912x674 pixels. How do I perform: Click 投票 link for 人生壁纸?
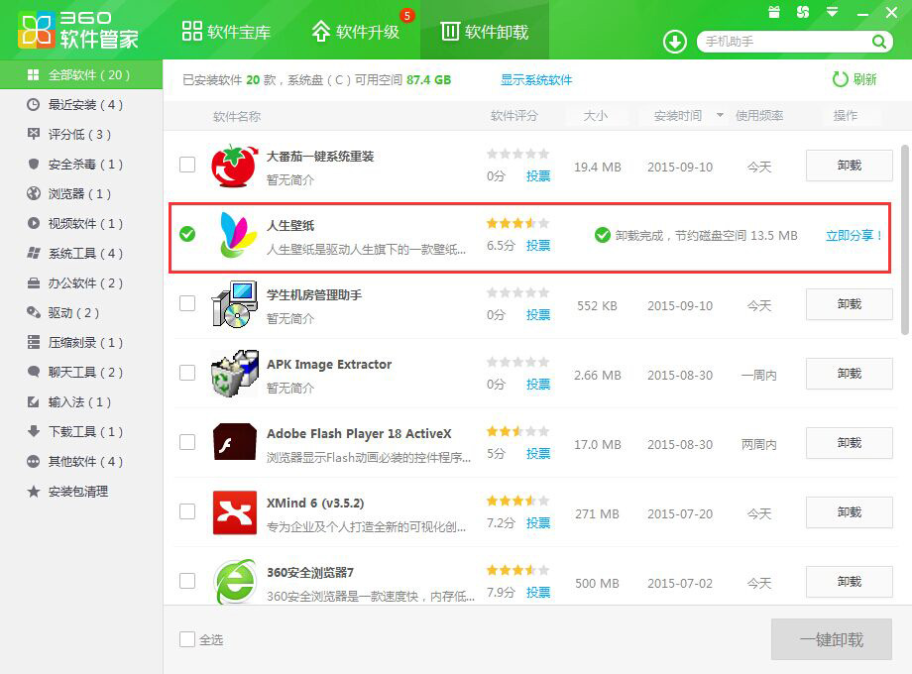coord(538,246)
